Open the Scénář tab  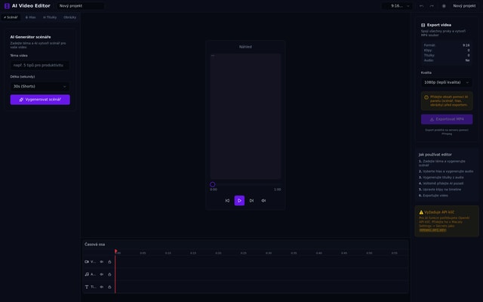pos(11,17)
